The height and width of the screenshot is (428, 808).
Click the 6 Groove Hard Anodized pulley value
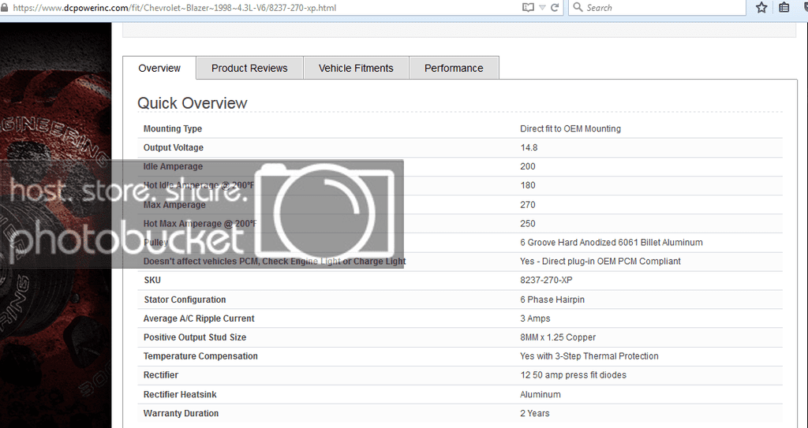tap(612, 242)
